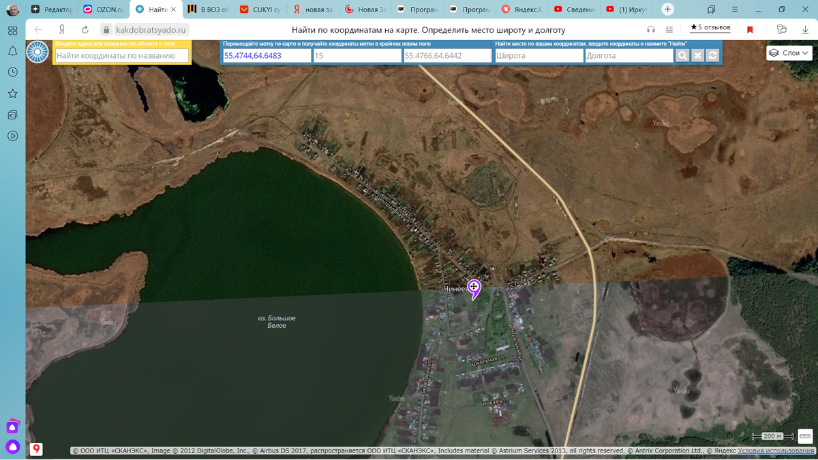Clear coordinates with the X button
Image resolution: width=818 pixels, height=460 pixels.
tap(697, 56)
